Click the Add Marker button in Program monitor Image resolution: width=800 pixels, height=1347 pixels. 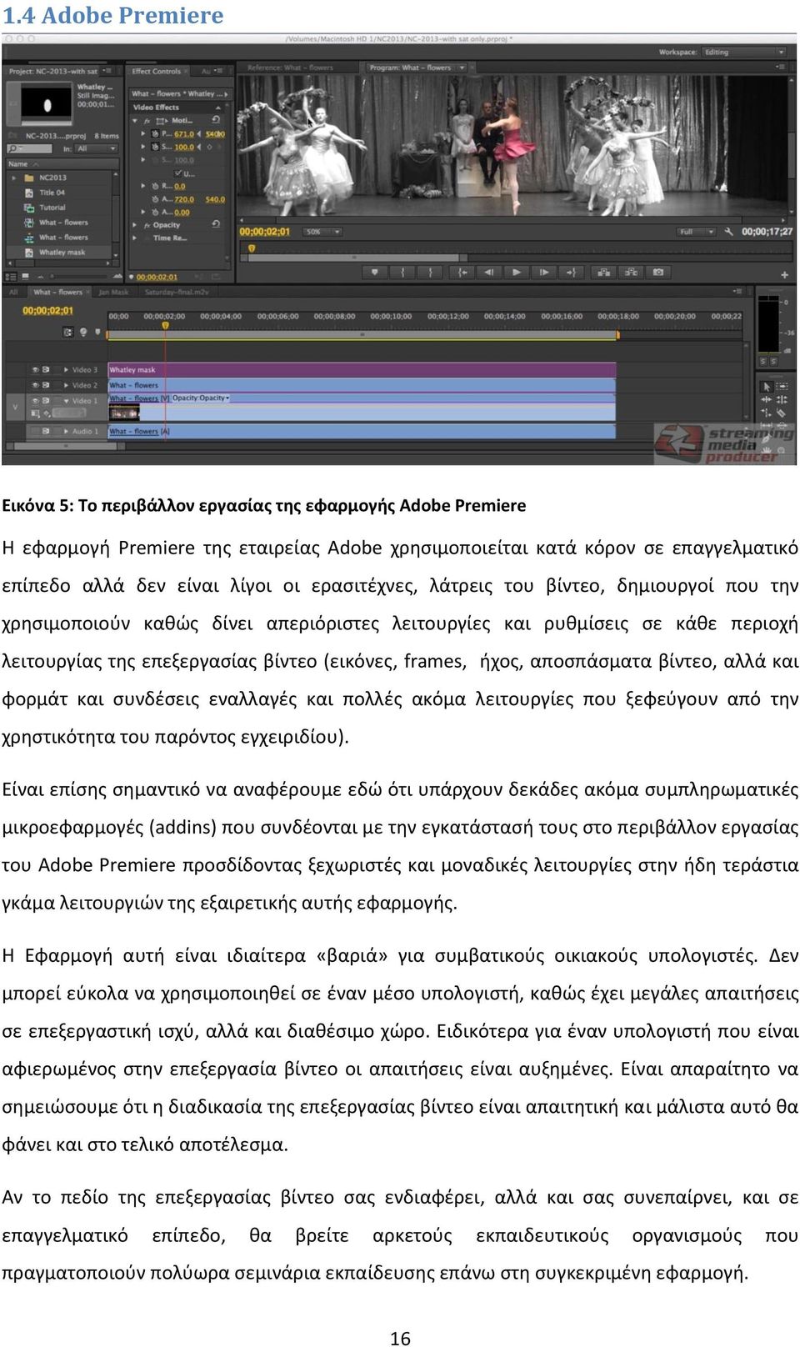[375, 273]
